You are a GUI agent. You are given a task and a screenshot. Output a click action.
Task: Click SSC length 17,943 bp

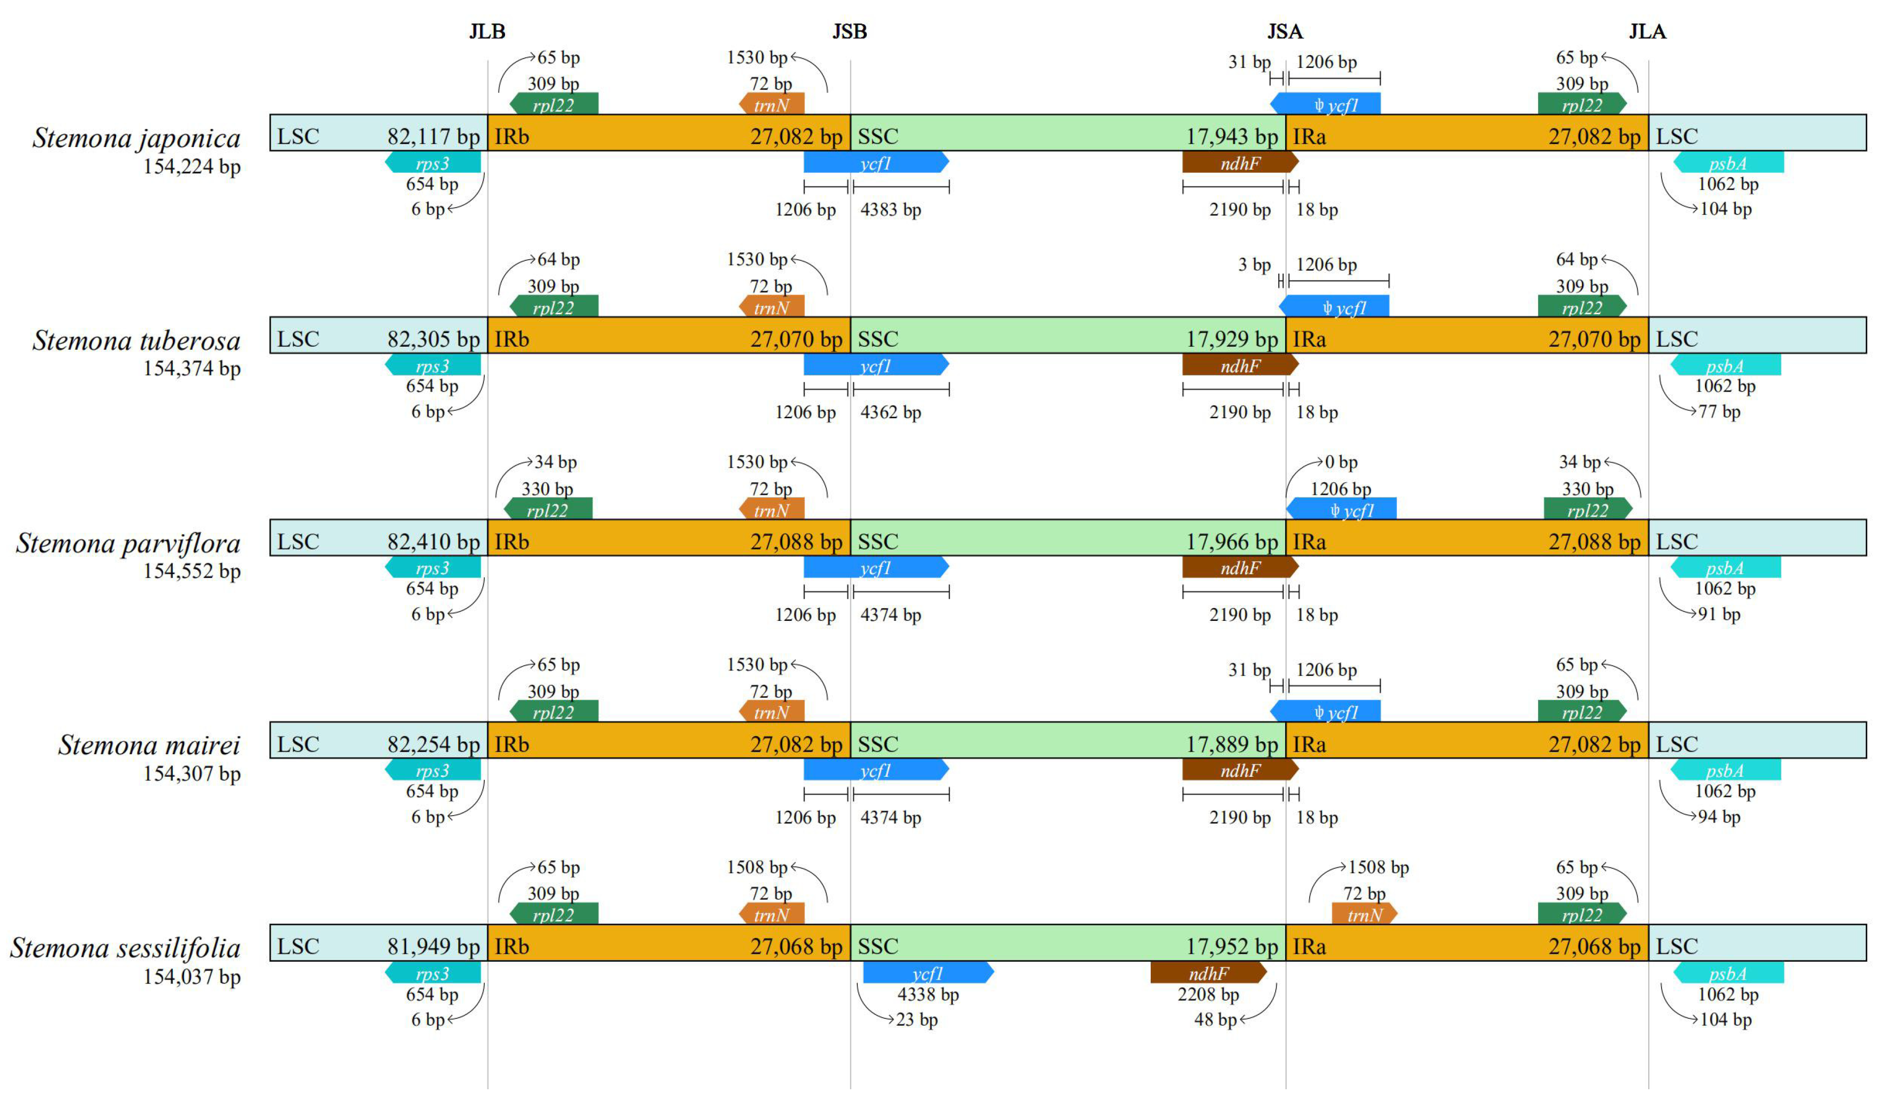1232,136
